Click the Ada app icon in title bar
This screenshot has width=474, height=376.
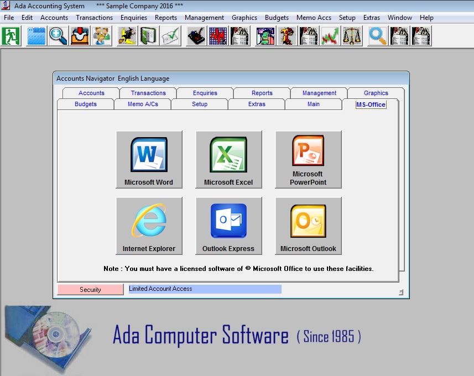[6, 6]
